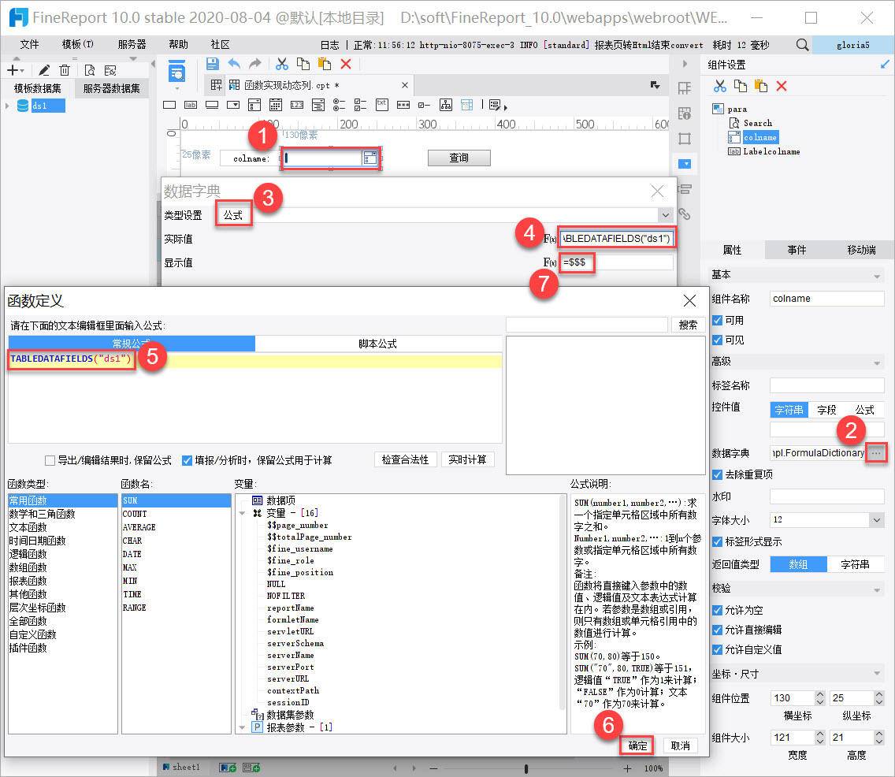Viewport: 895px width, 777px height.
Task: Collapse the 基本 section
Action: [x=877, y=277]
